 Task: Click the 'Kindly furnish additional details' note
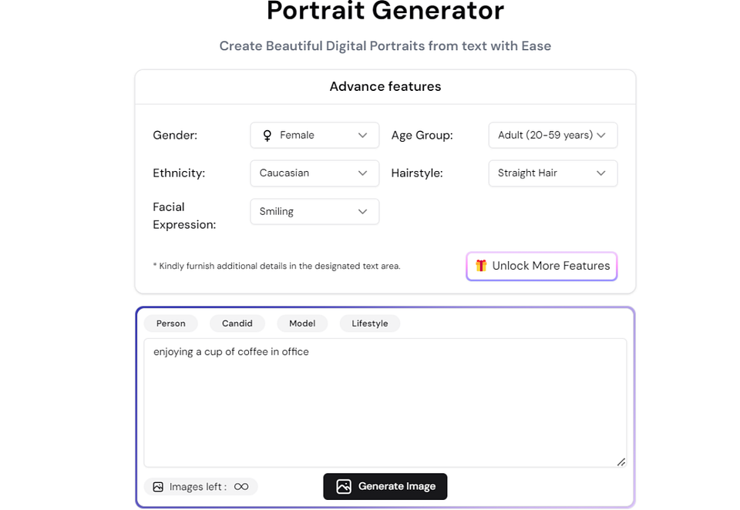(277, 266)
